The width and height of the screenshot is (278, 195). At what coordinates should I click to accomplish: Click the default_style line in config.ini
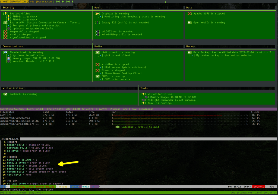[x=29, y=163]
